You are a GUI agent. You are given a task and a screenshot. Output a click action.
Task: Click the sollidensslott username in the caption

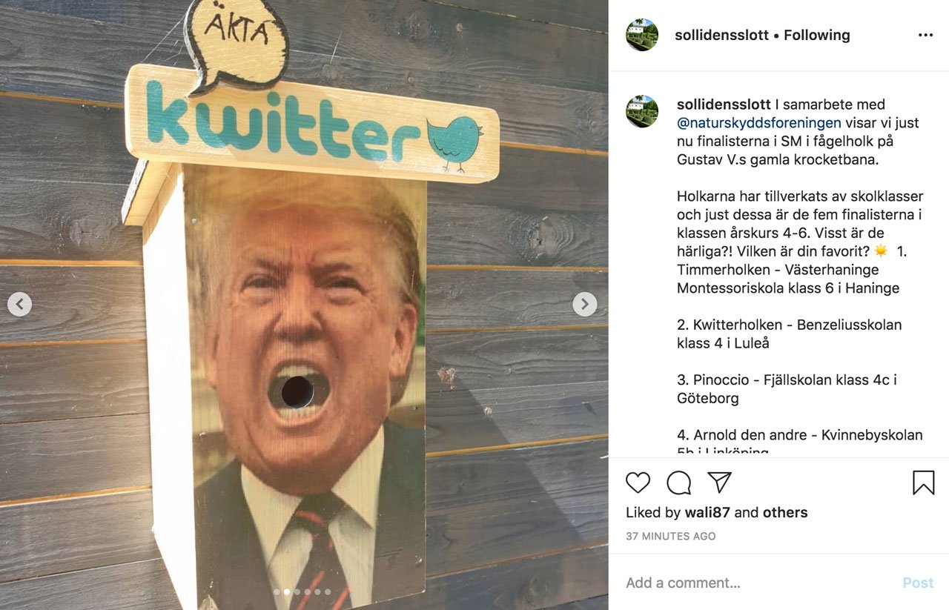[724, 105]
